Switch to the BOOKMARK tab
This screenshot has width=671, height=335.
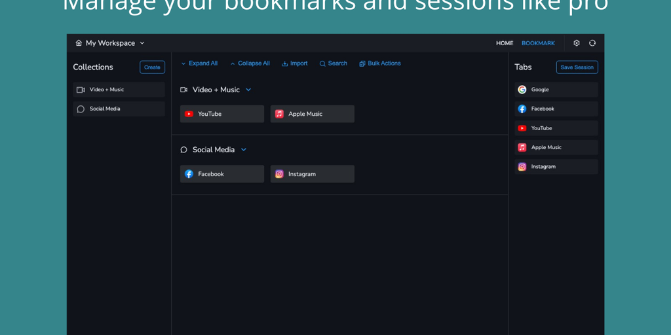click(x=538, y=43)
